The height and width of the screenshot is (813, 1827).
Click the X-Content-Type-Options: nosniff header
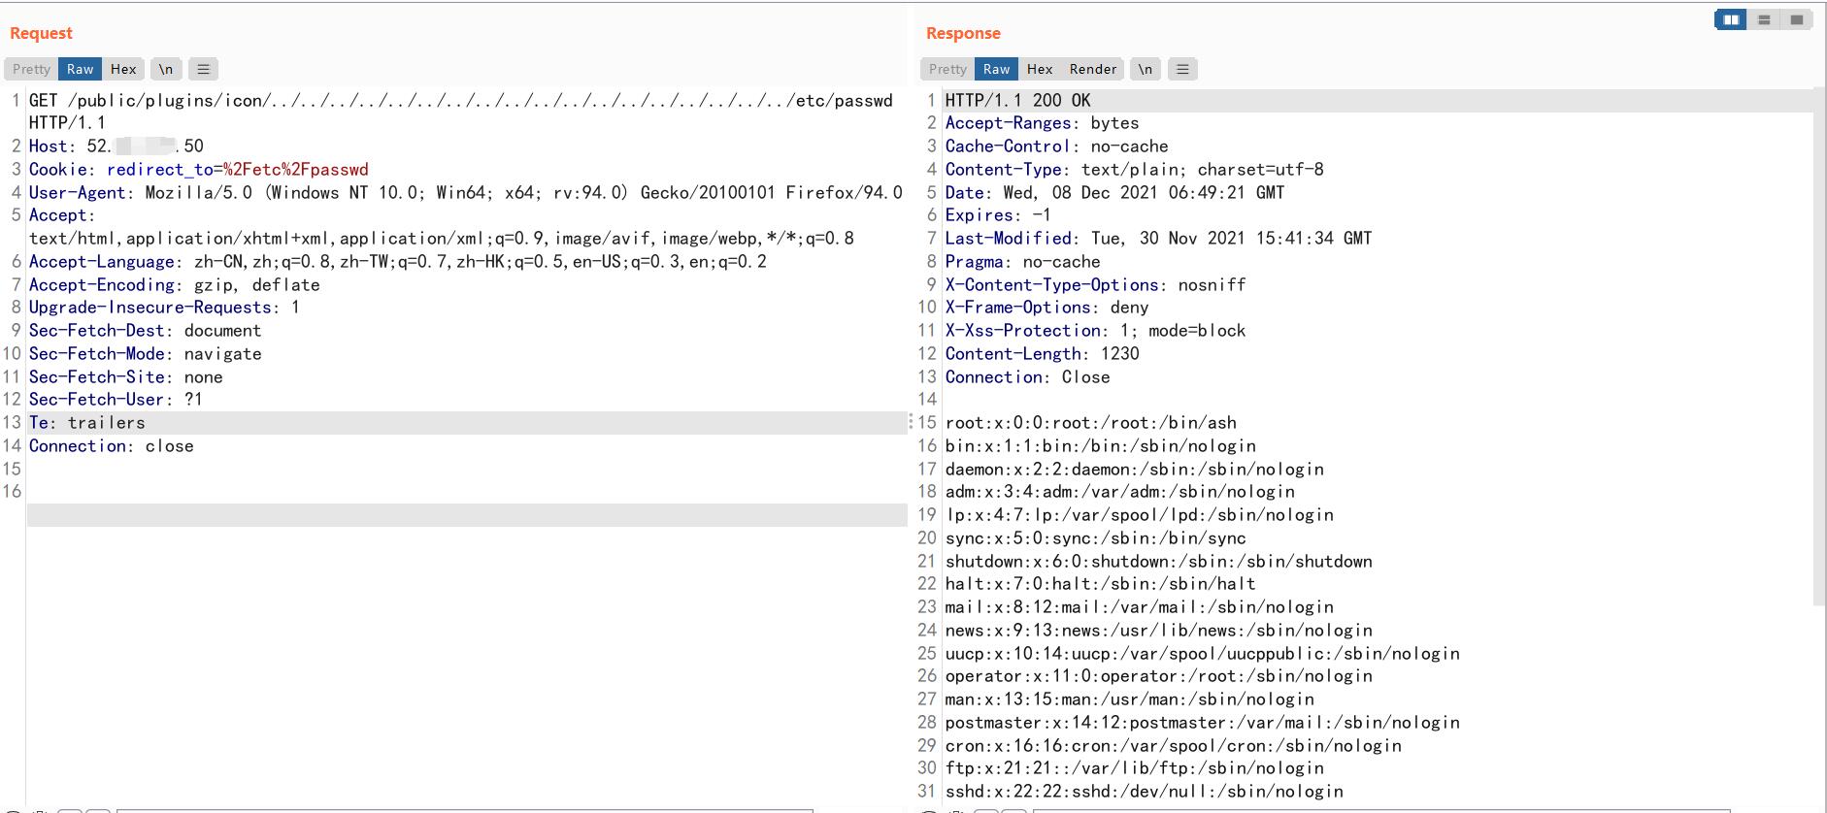click(x=1096, y=285)
